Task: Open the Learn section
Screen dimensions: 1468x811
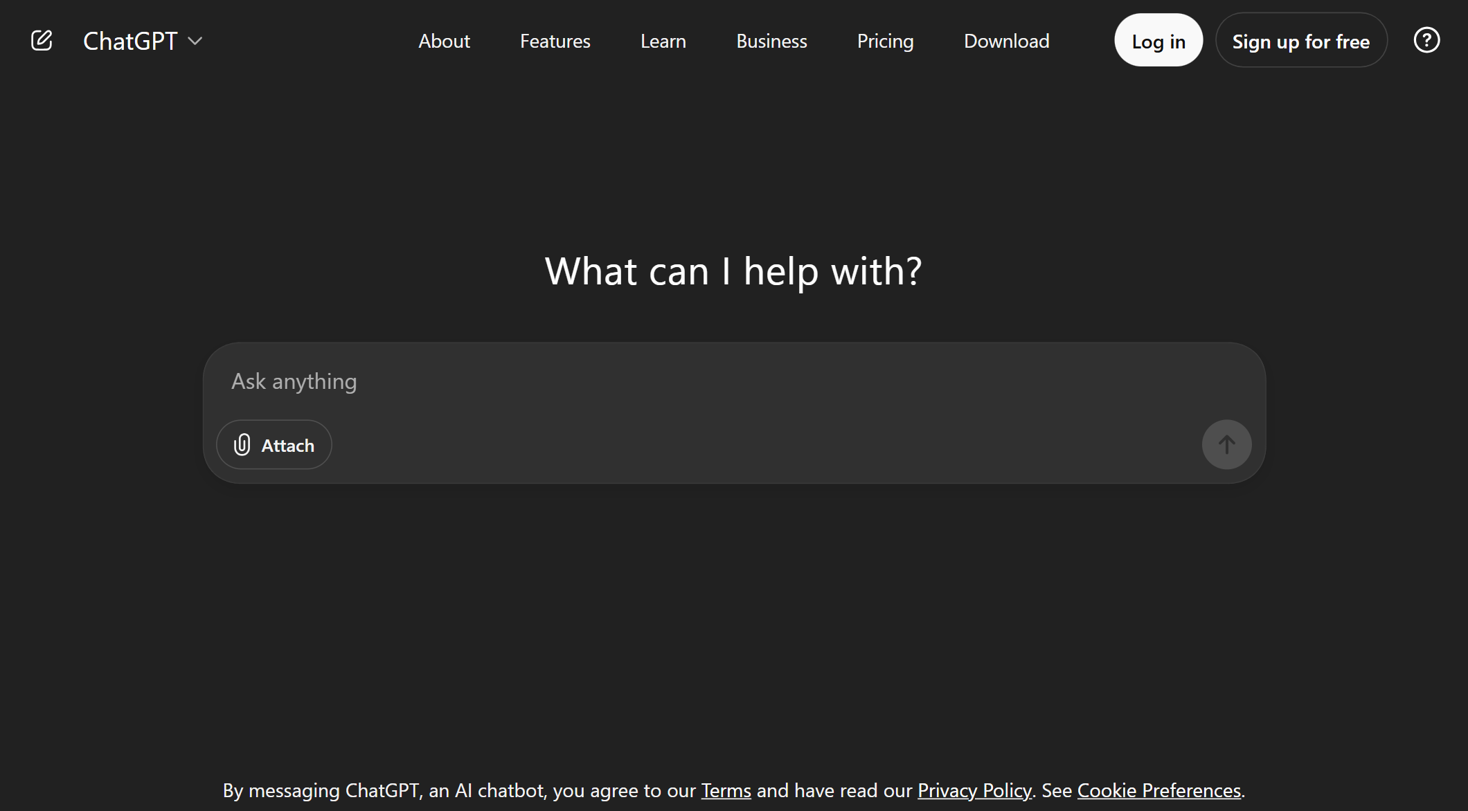Action: (x=663, y=41)
